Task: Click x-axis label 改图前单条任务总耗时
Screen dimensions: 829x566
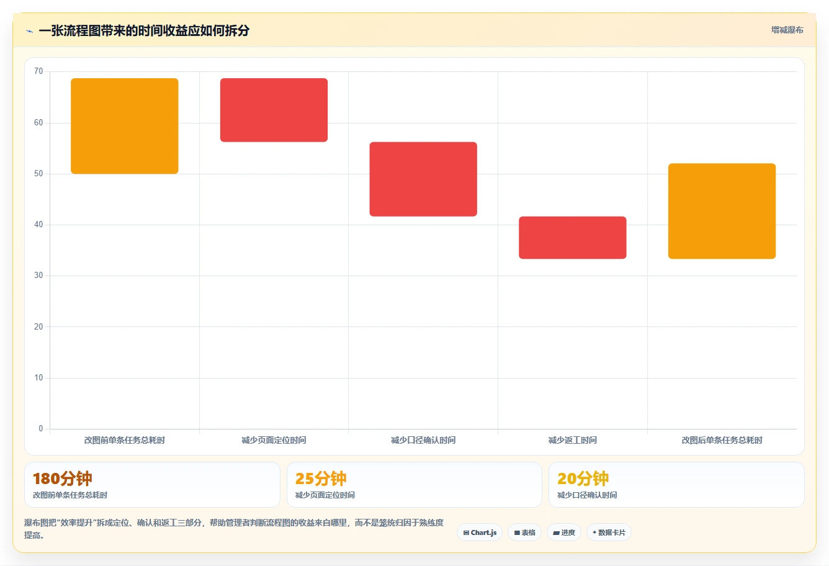Action: click(x=125, y=440)
